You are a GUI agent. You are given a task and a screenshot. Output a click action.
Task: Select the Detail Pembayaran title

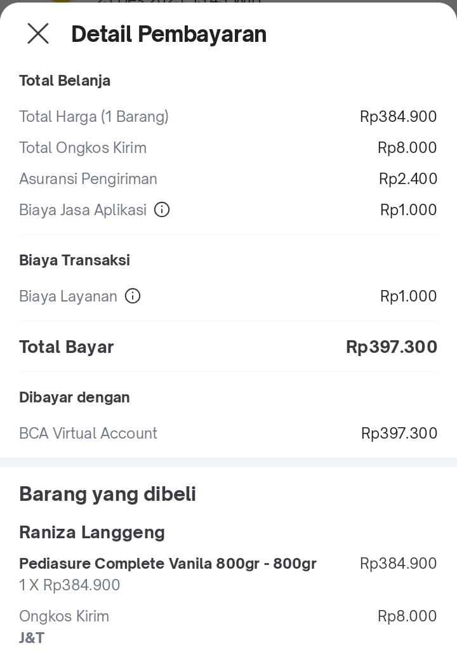pos(168,34)
